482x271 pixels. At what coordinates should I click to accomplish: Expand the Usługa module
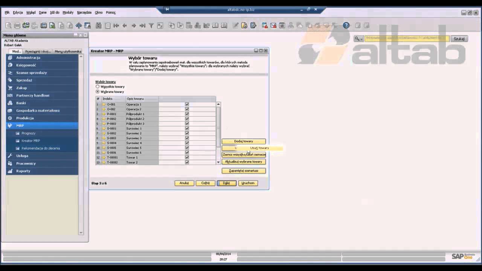pyautogui.click(x=42, y=155)
